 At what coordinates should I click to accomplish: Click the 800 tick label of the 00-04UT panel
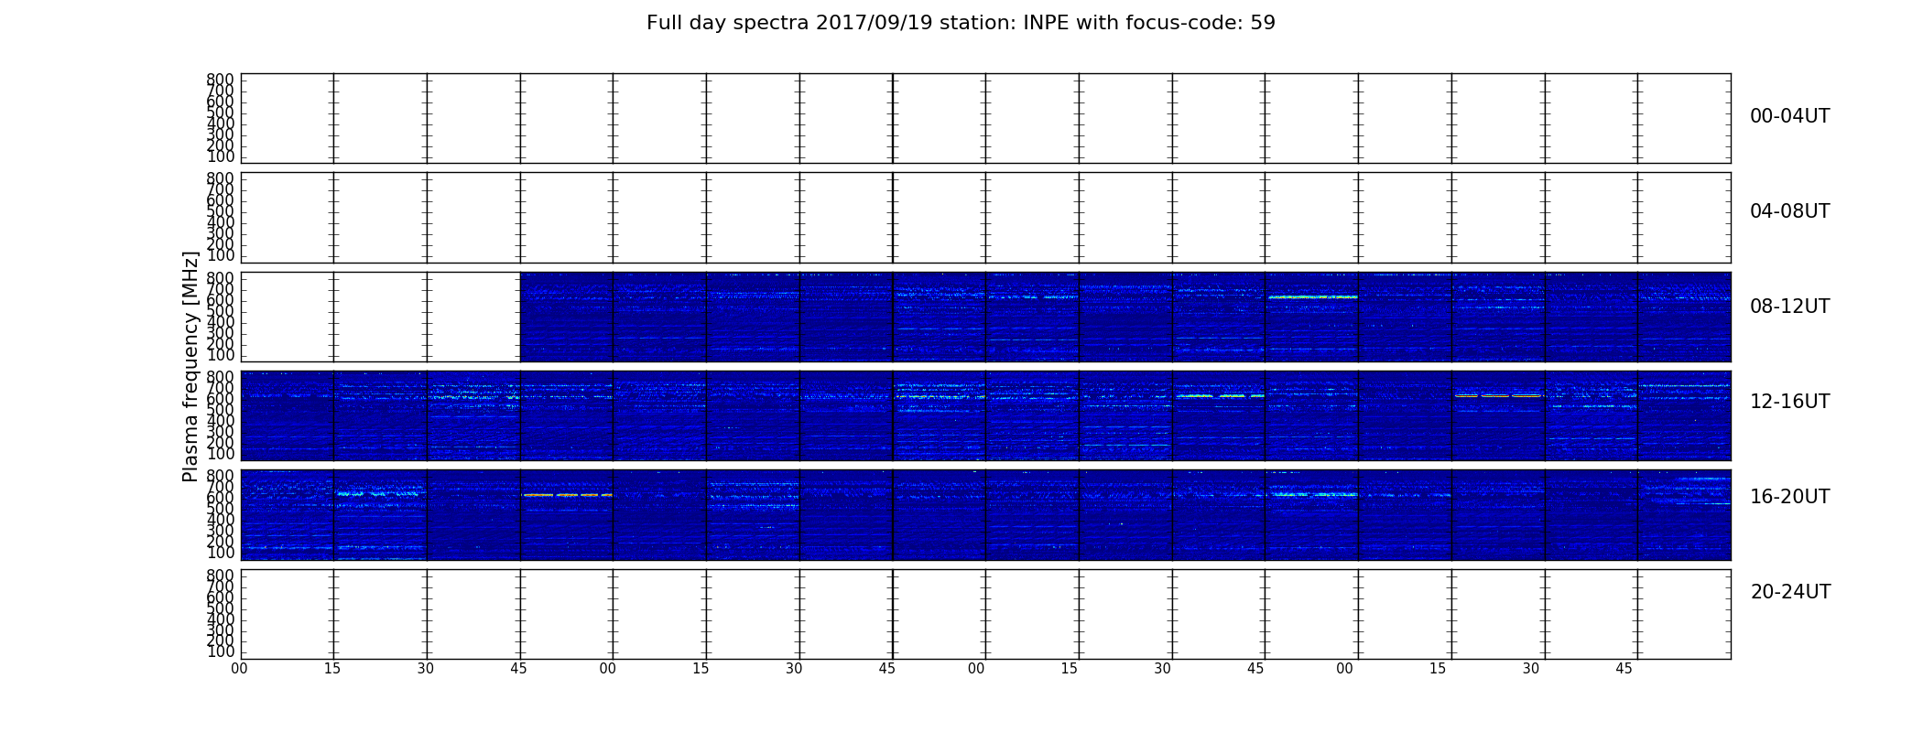pyautogui.click(x=221, y=80)
